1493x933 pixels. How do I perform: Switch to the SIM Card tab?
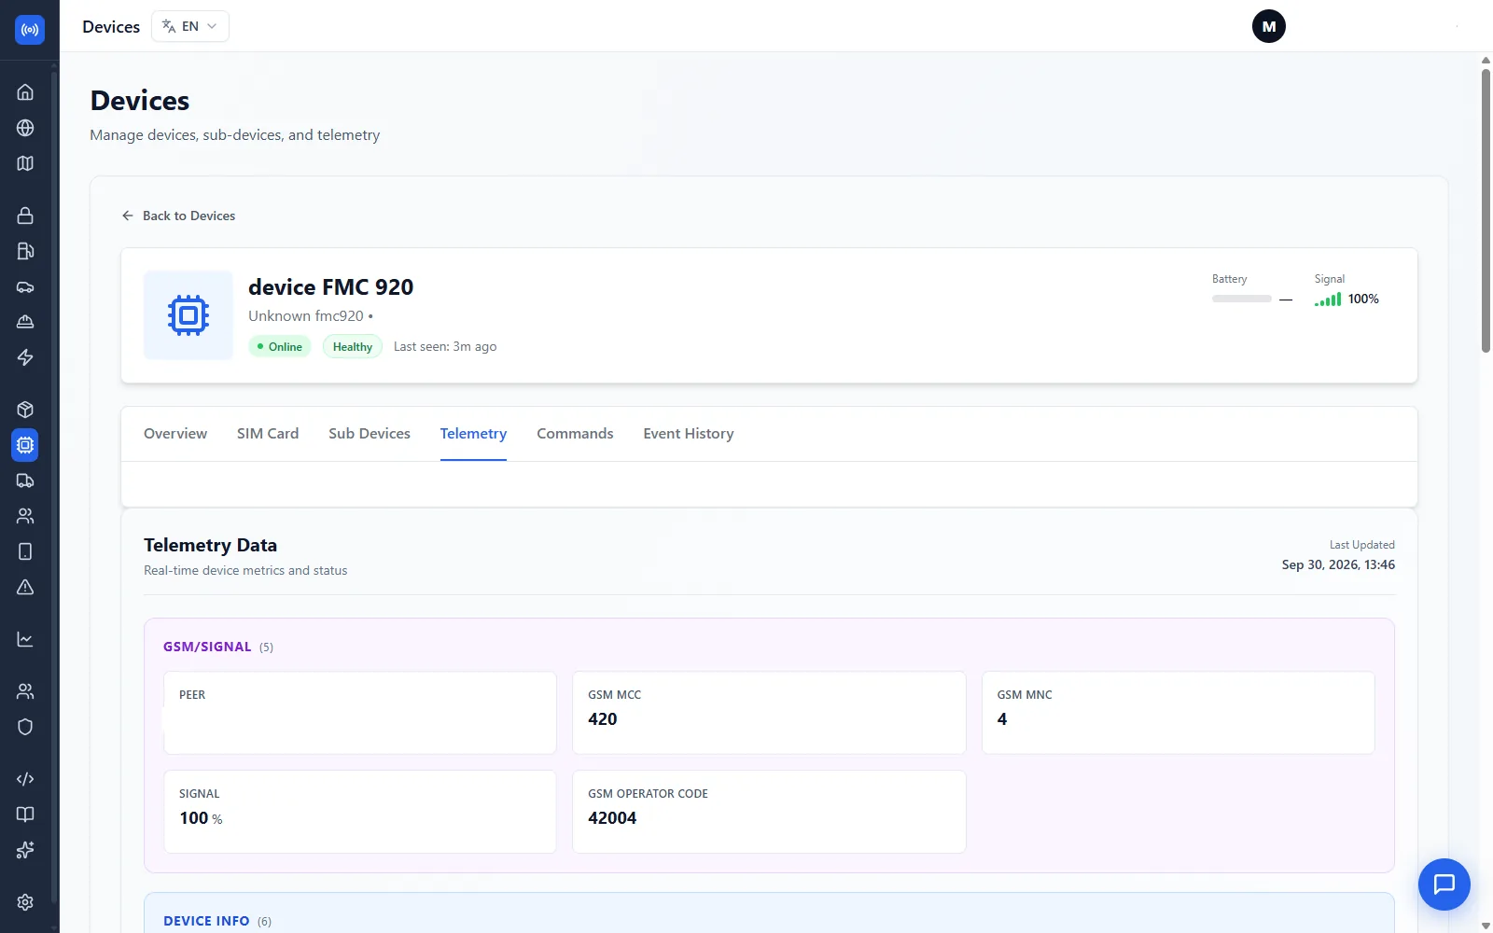(x=268, y=434)
